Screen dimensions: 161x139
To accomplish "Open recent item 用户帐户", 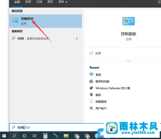I will (x=101, y=108).
